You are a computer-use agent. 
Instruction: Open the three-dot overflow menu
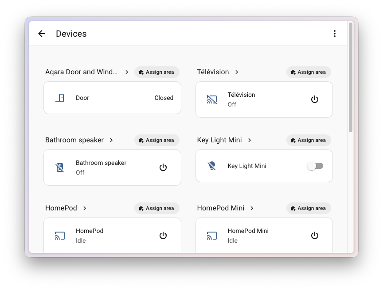(x=335, y=33)
